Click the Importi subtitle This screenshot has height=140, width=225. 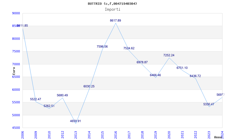tap(112, 10)
